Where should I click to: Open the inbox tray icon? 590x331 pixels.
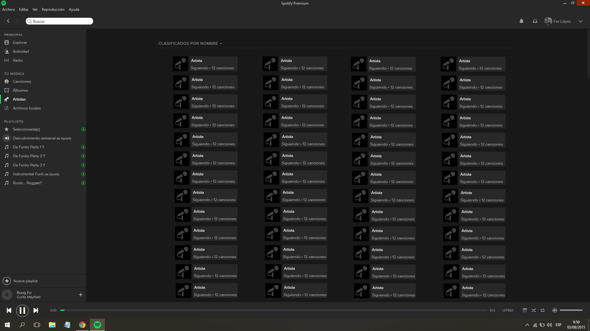535,21
